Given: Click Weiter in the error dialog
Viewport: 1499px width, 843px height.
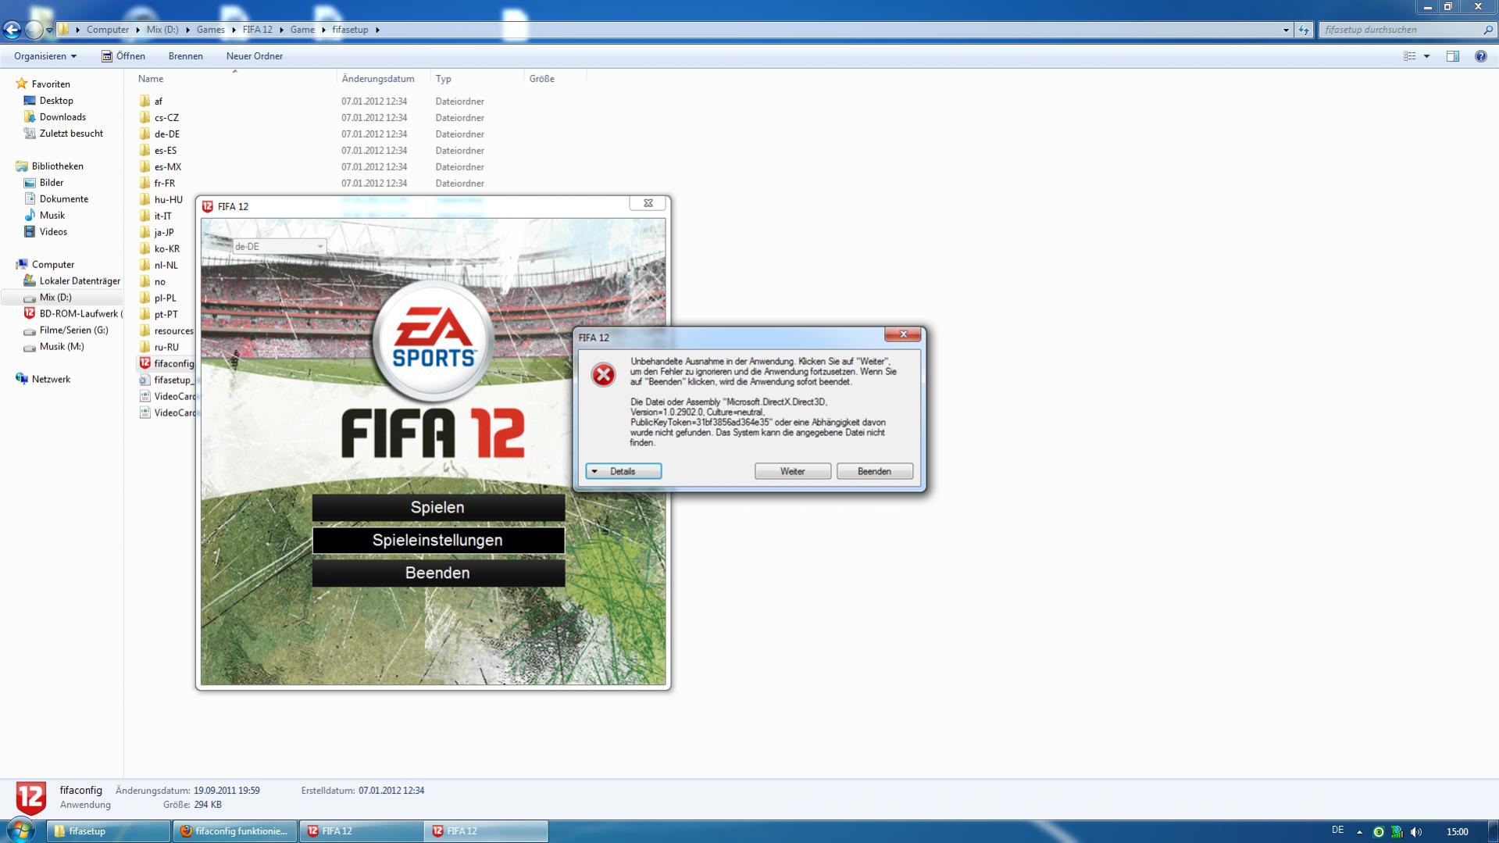Looking at the screenshot, I should click(x=792, y=471).
